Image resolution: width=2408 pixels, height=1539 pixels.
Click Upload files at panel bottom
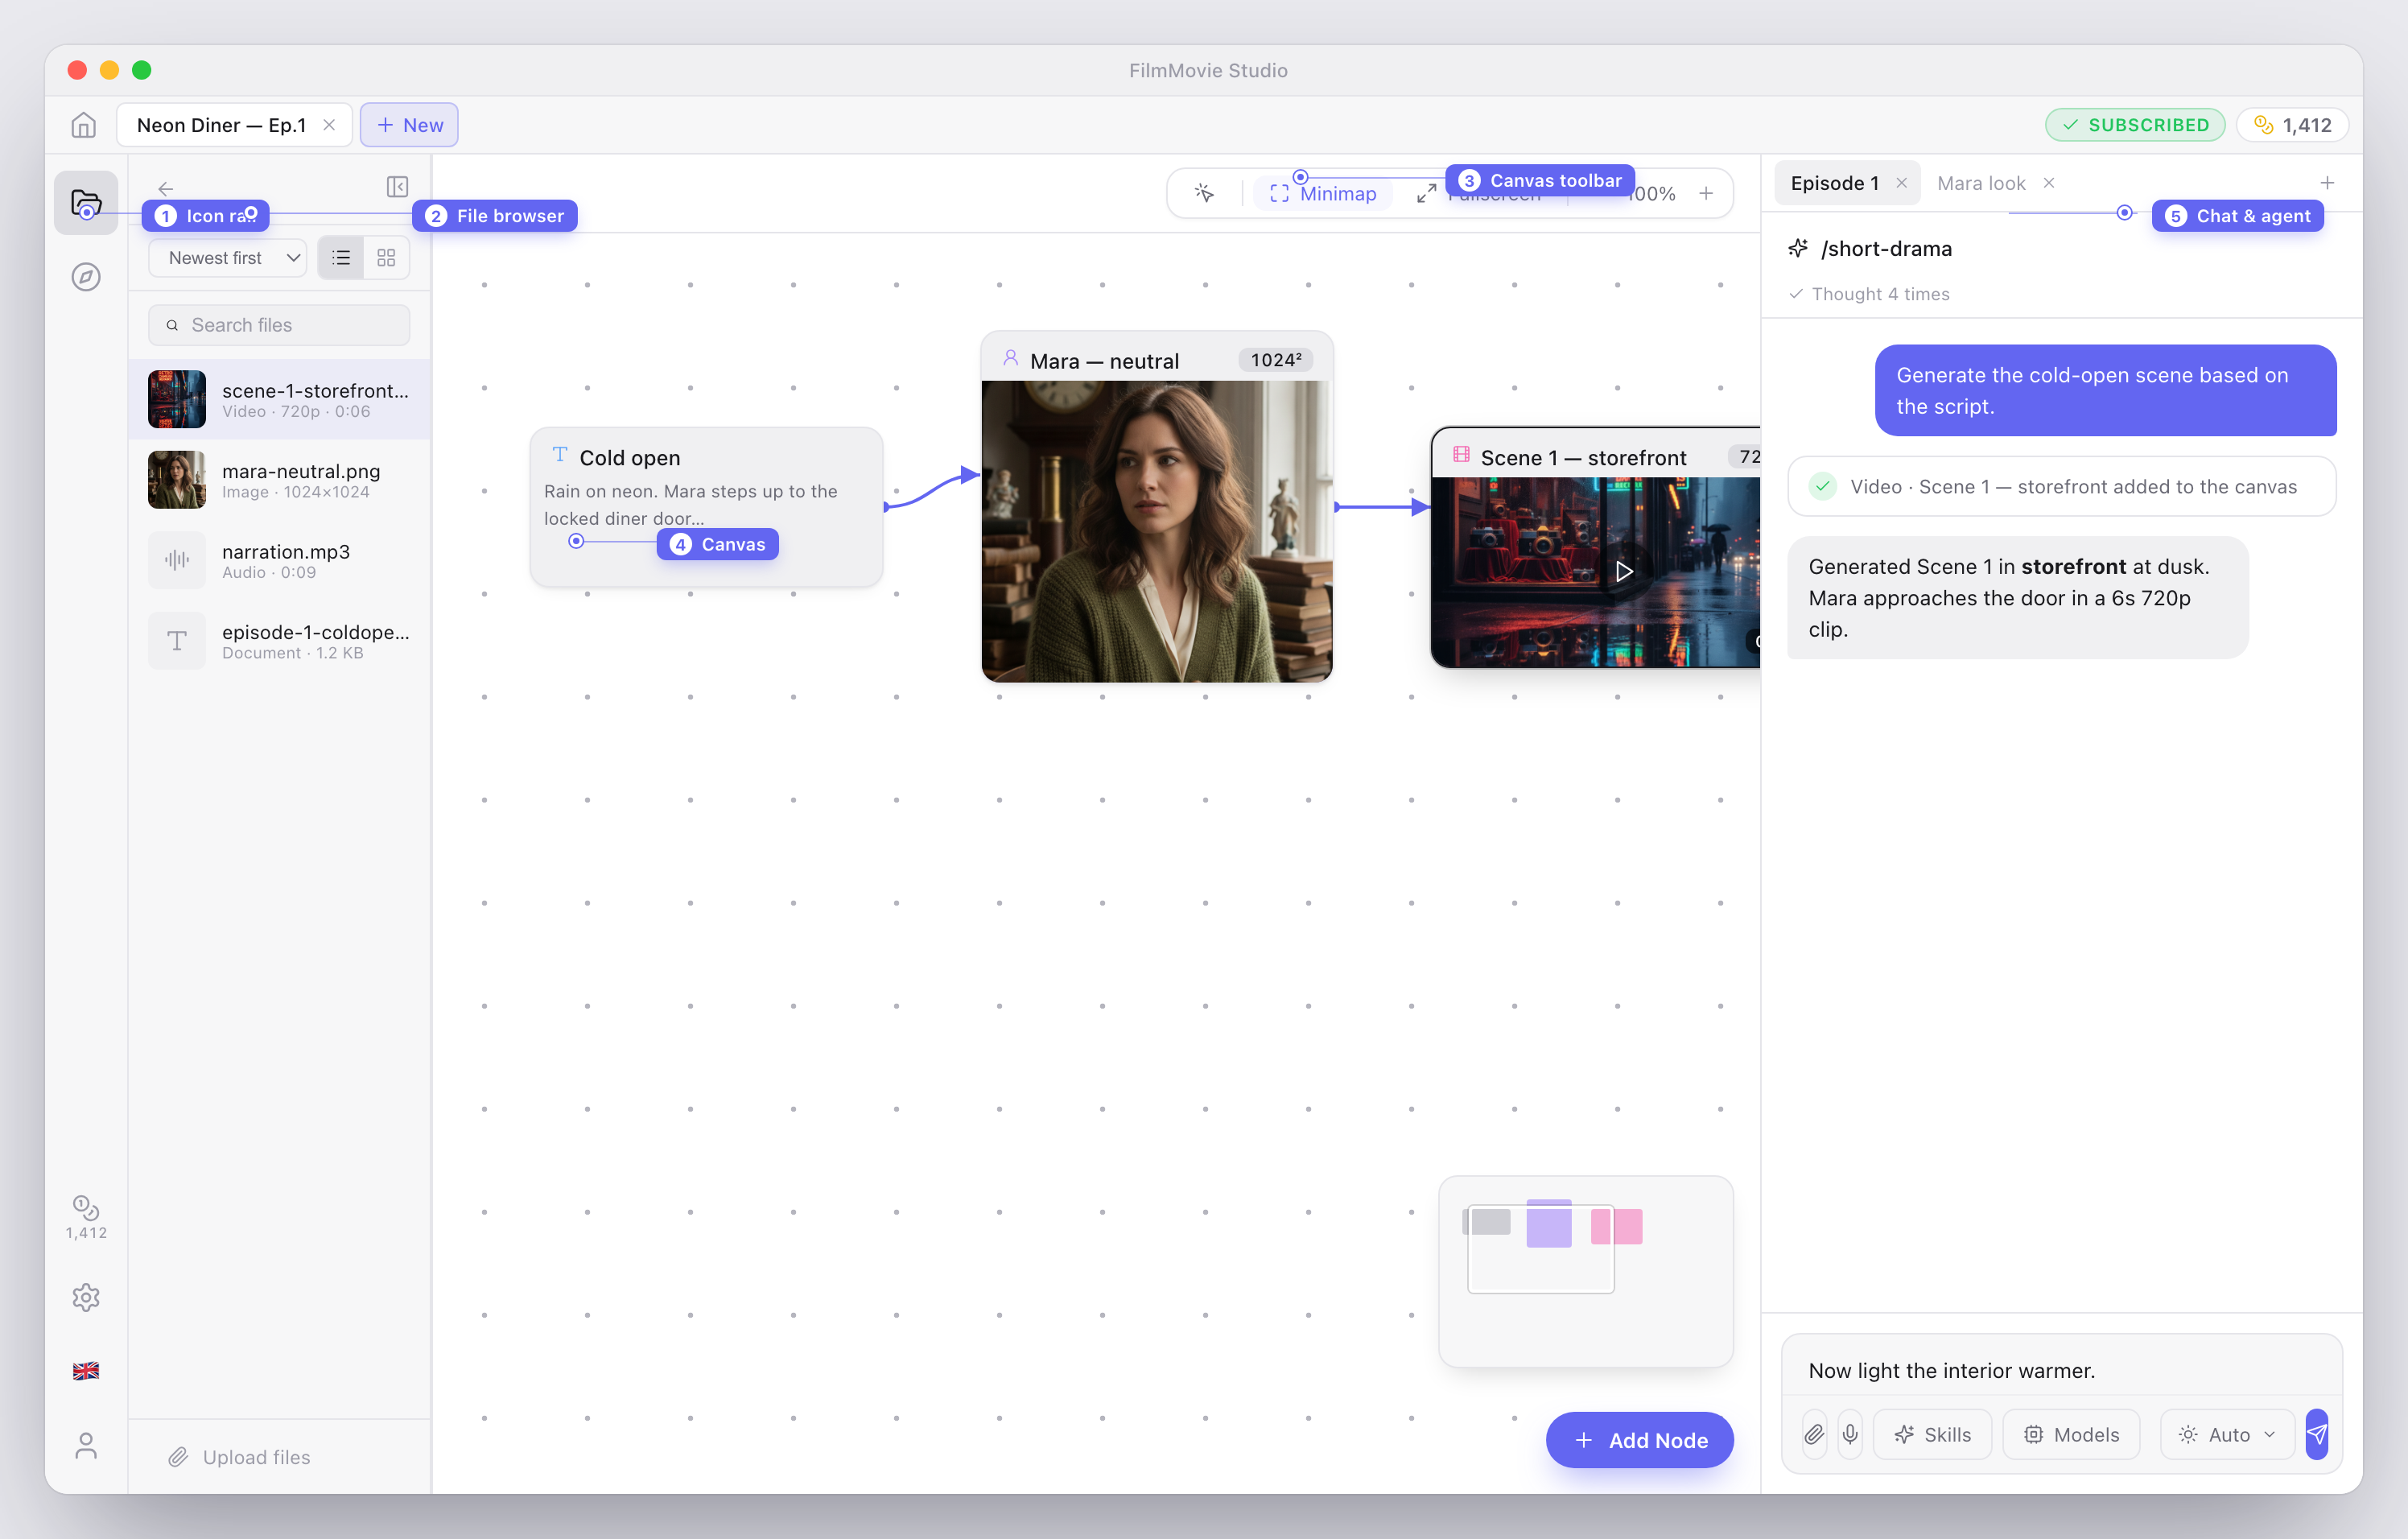pos(239,1457)
